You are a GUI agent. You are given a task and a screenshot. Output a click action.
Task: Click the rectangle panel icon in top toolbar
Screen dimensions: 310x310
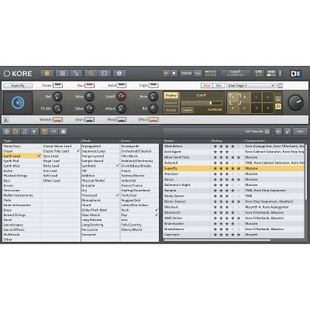[x=105, y=74]
